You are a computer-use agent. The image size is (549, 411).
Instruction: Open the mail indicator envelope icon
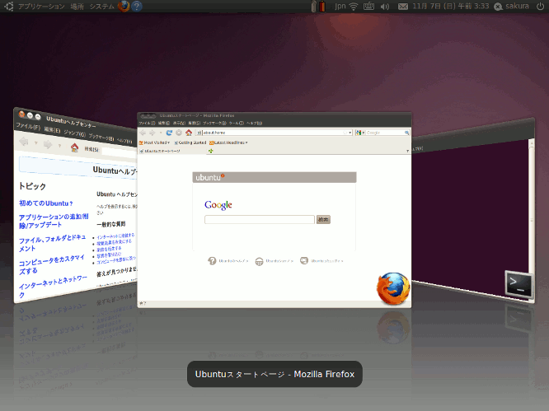(x=403, y=7)
